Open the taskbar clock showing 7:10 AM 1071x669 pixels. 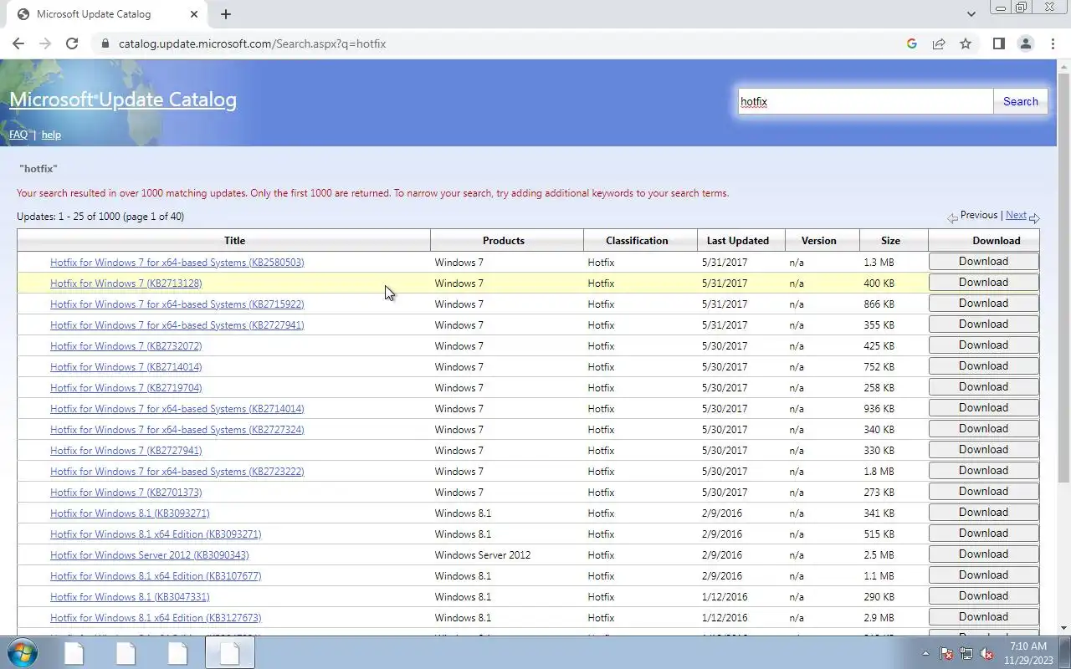pos(1028,653)
